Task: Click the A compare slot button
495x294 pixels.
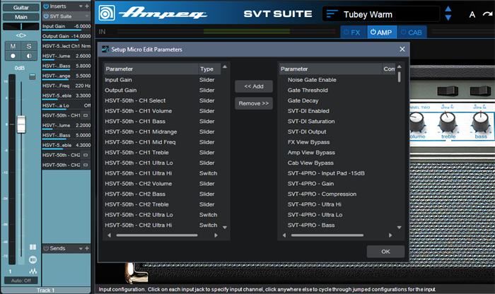Action: (x=472, y=15)
